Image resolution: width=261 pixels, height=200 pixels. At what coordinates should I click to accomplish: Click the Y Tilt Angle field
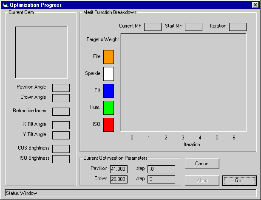point(61,135)
